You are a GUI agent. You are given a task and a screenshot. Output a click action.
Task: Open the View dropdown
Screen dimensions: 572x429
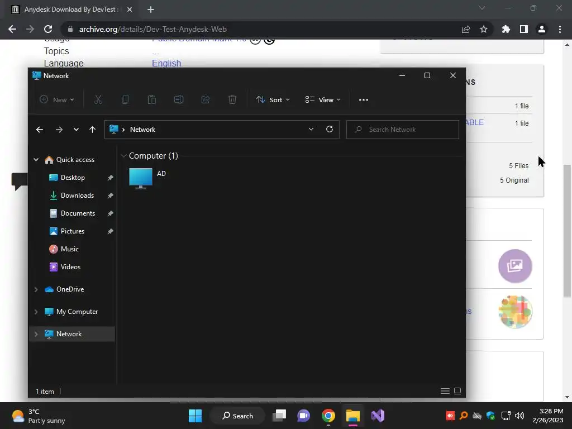pos(323,99)
